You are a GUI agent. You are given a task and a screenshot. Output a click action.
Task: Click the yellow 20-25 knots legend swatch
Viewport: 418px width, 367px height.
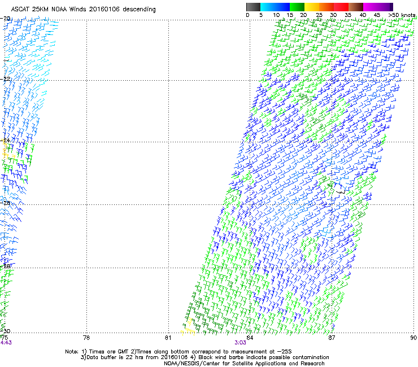[312, 7]
